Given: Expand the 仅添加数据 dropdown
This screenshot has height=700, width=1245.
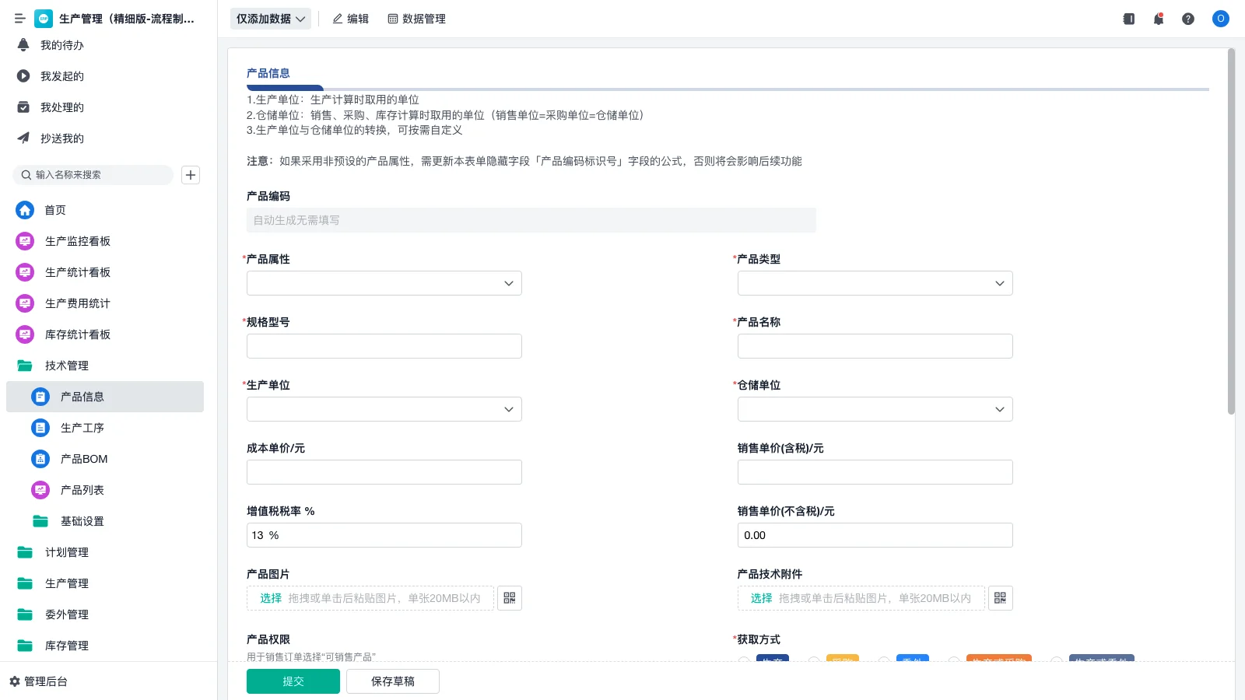Looking at the screenshot, I should tap(270, 18).
